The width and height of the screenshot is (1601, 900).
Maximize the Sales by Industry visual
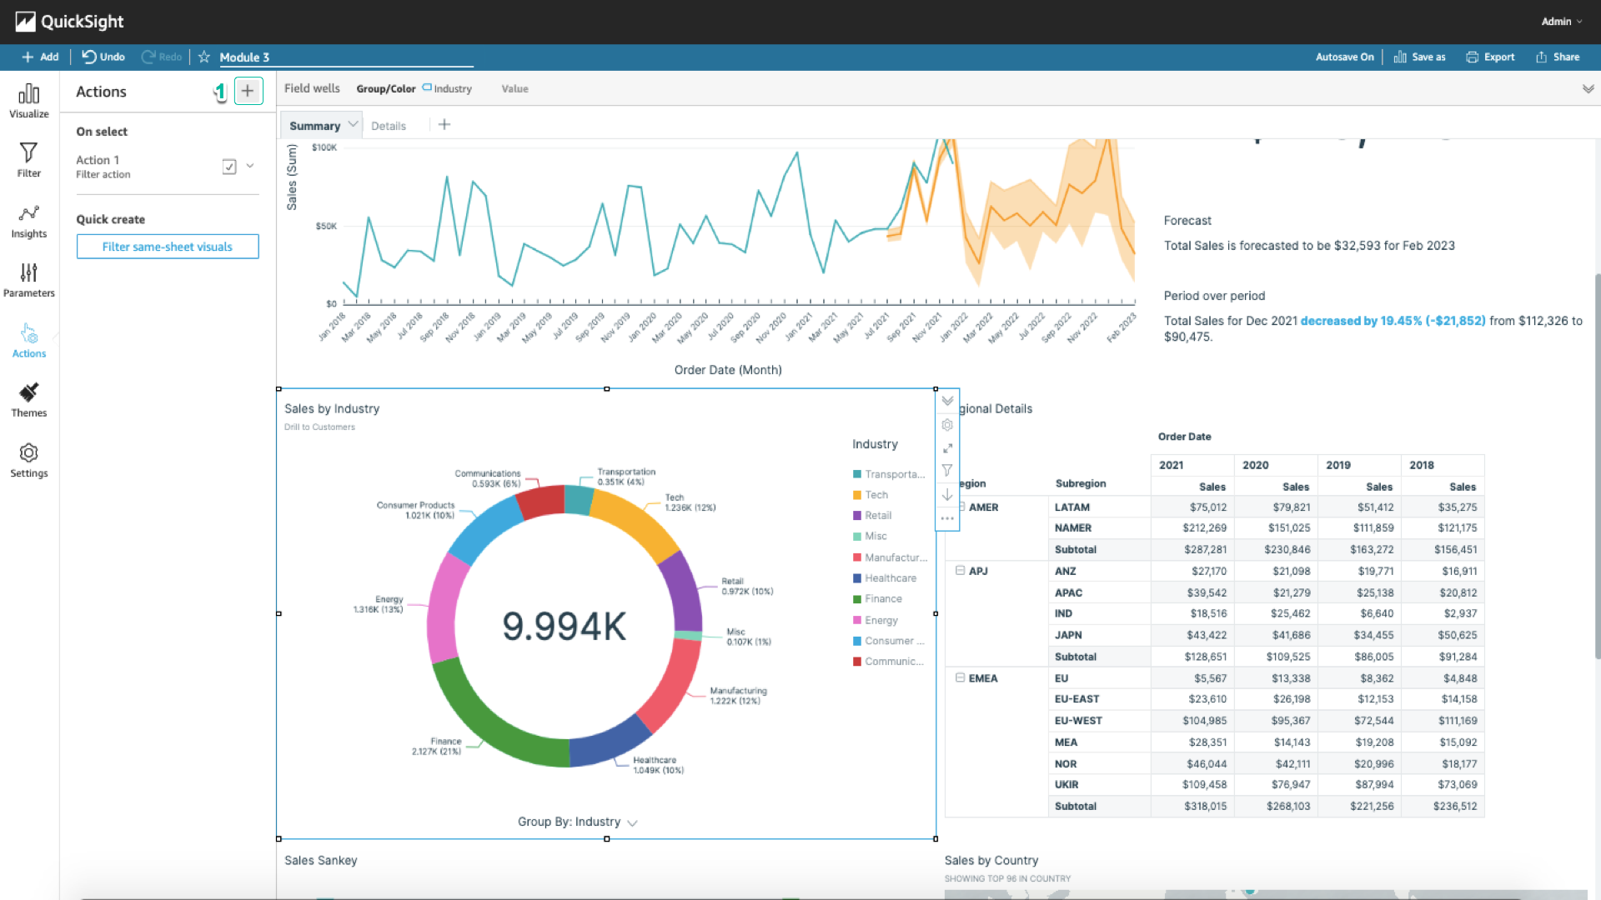tap(947, 448)
